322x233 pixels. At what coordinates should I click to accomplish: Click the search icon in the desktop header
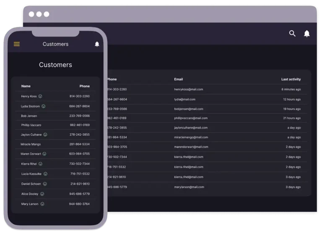(x=292, y=34)
